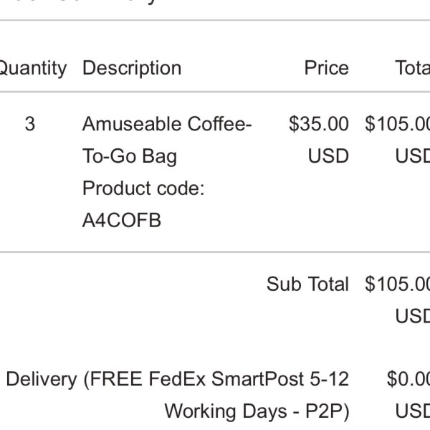Click the Delivery FedEx SmartPost text
This screenshot has height=430, width=430.
[178, 380]
